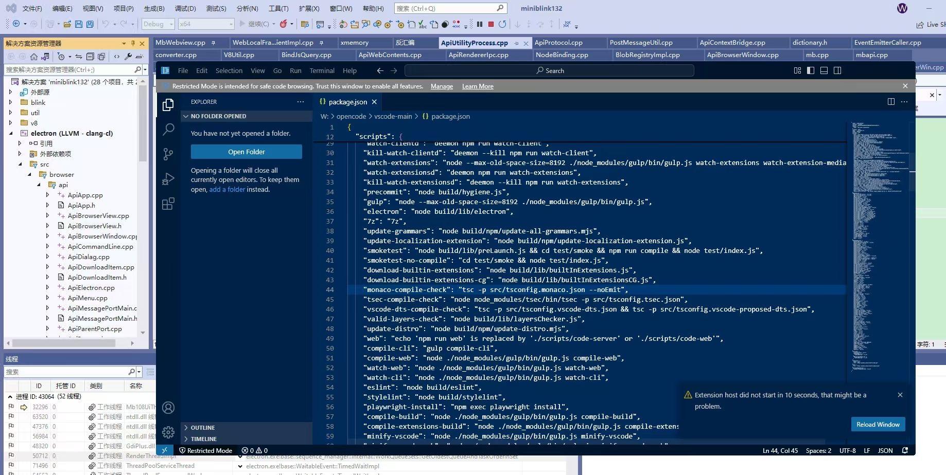Expand the v8 folder in Solution Explorer
The width and height of the screenshot is (946, 475).
11,123
